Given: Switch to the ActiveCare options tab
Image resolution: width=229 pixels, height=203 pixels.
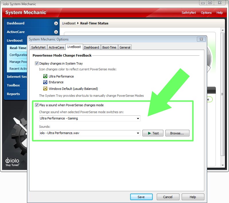Looking at the screenshot, I should [56, 47].
